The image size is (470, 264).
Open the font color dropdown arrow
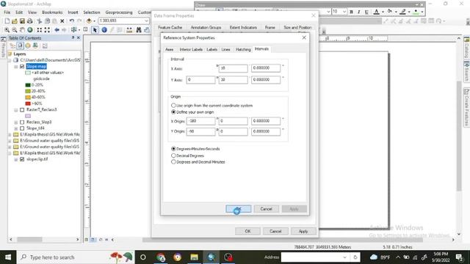pos(383,12)
